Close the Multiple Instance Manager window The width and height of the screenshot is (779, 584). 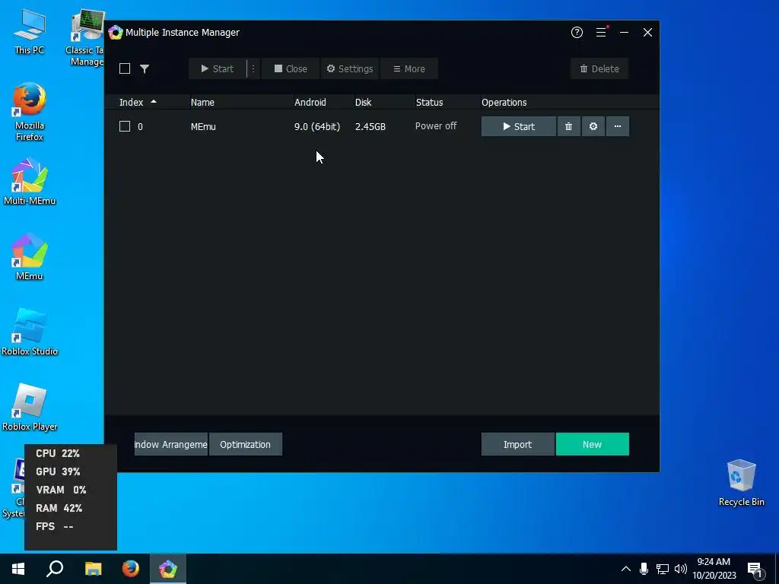pyautogui.click(x=647, y=32)
